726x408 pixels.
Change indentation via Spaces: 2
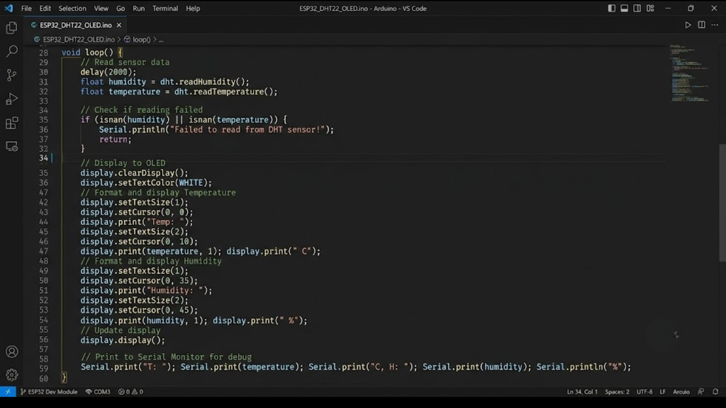pos(617,392)
